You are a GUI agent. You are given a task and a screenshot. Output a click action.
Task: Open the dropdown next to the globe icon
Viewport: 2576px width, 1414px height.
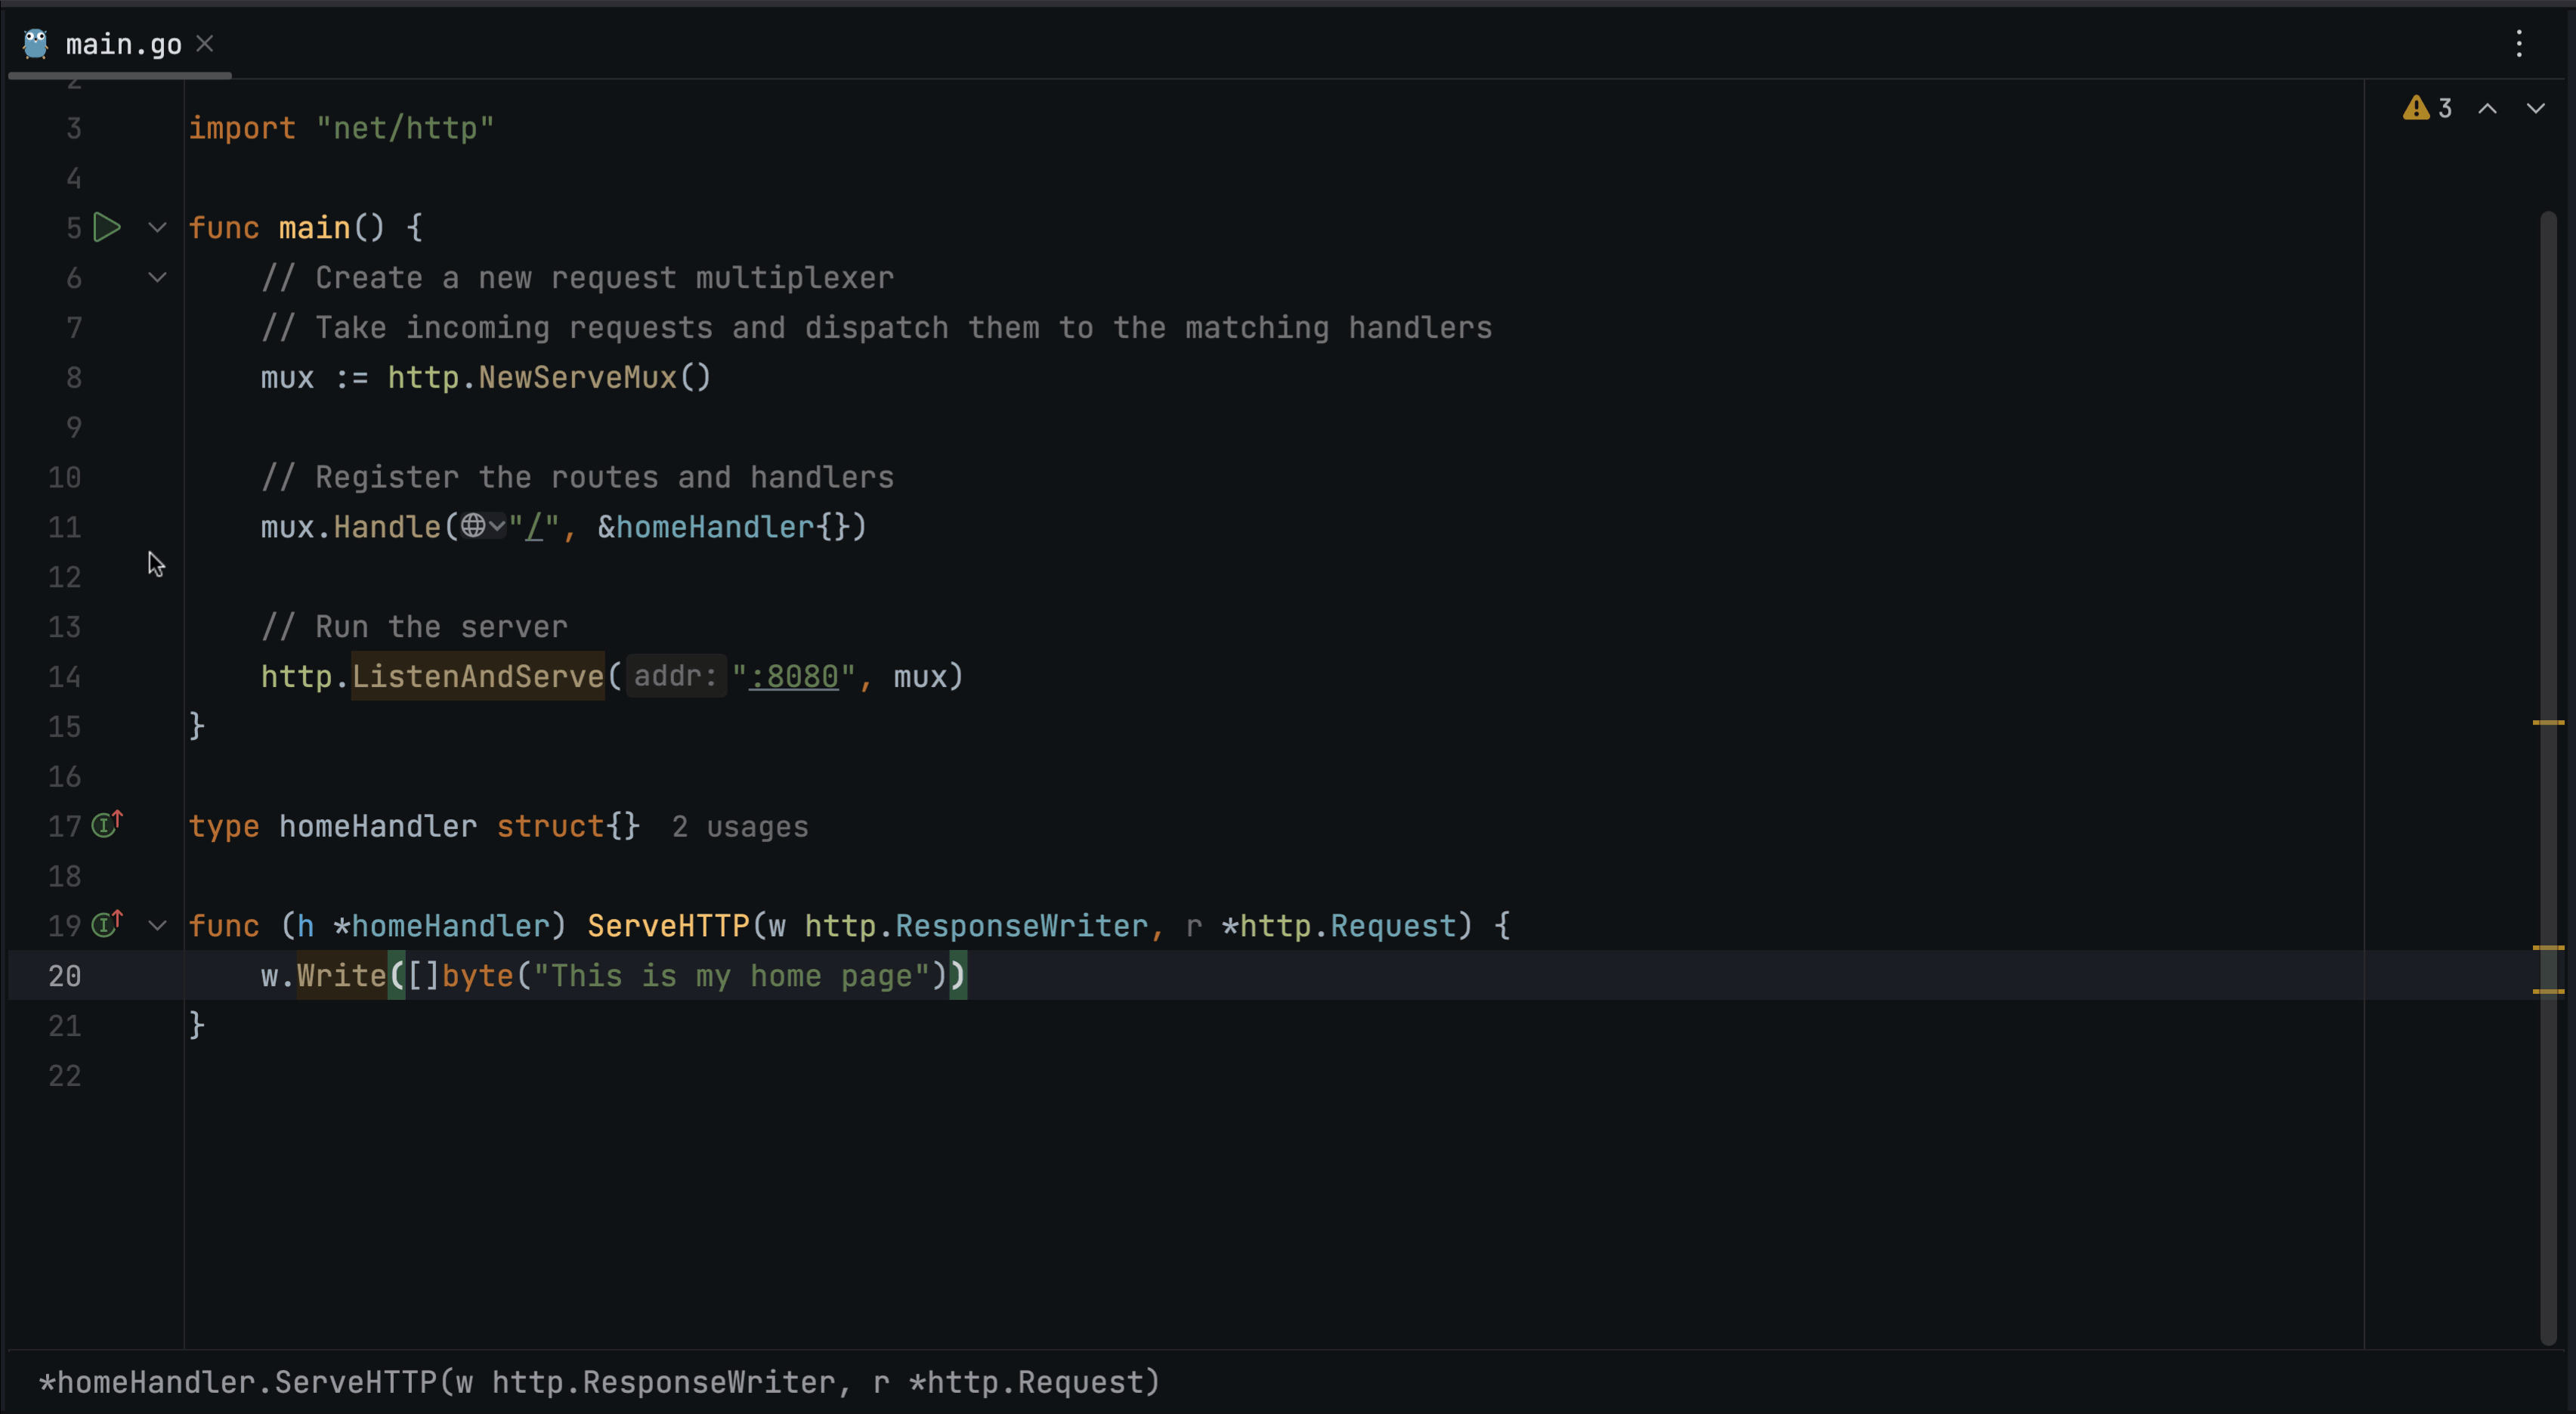click(498, 527)
